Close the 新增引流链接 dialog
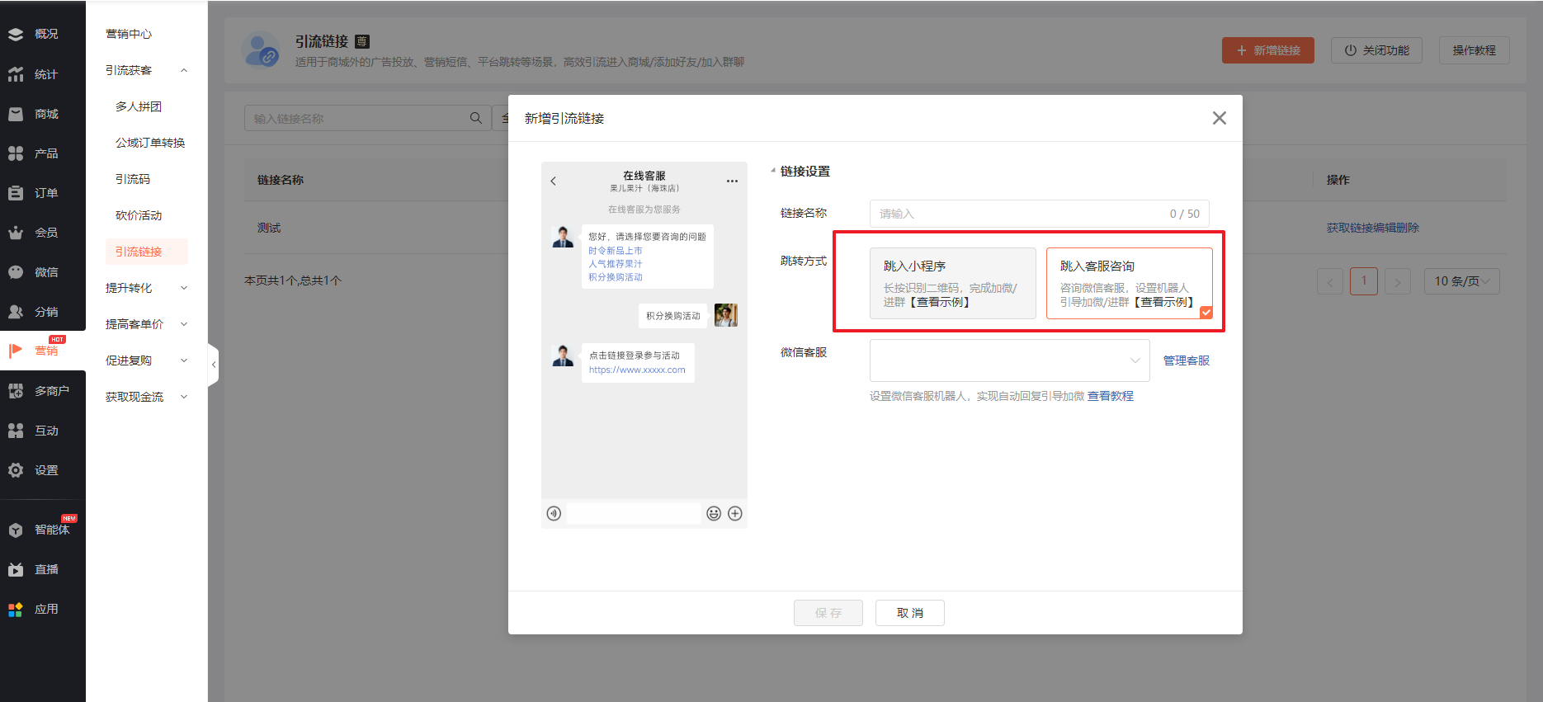Viewport: 1543px width, 702px height. (x=1219, y=118)
